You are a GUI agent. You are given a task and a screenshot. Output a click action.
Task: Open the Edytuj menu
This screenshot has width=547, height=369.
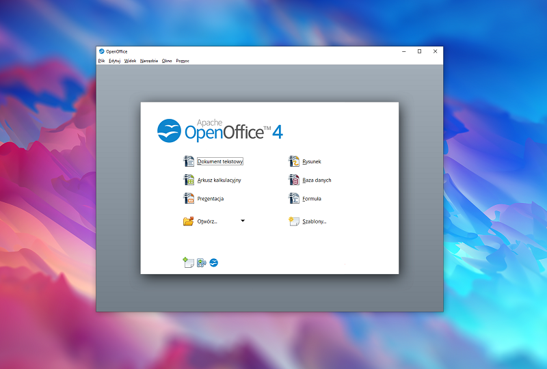(114, 61)
